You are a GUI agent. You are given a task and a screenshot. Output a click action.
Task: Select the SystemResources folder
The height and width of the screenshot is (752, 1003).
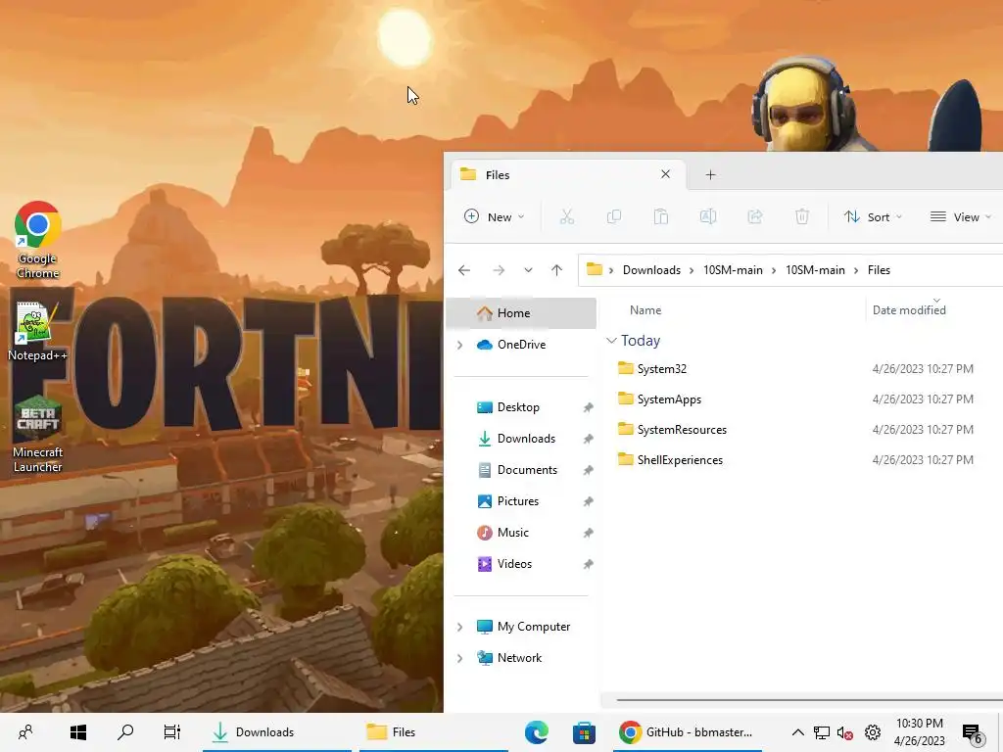pyautogui.click(x=682, y=430)
